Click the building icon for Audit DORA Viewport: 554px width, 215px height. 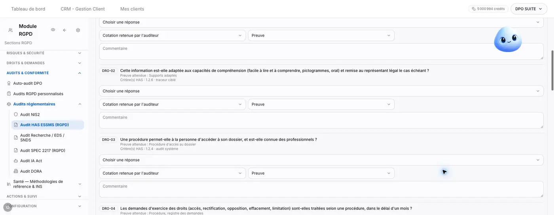pos(16,171)
